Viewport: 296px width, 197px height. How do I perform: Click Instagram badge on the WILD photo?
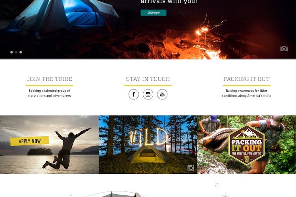pyautogui.click(x=191, y=168)
